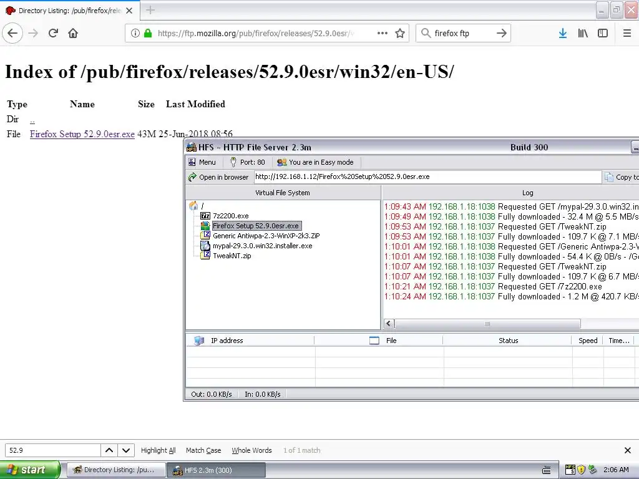Viewport: 639px width, 479px height.
Task: Click log line '1:10:24 AM' Fully downloaded 1.2 M
Action: point(512,296)
